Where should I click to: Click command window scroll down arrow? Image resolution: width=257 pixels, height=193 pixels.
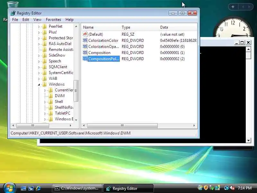[248, 141]
